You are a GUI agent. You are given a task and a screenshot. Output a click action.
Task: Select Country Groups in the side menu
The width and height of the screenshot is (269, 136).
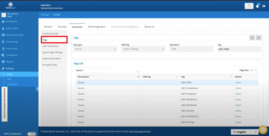click(50, 34)
